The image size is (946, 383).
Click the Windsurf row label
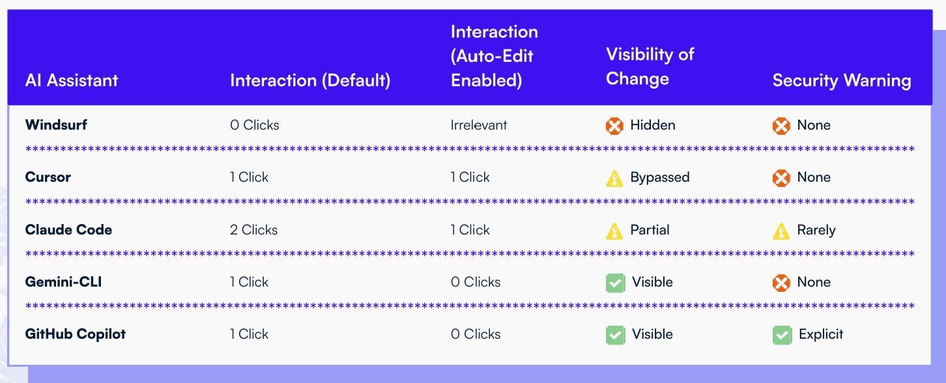[x=55, y=125]
